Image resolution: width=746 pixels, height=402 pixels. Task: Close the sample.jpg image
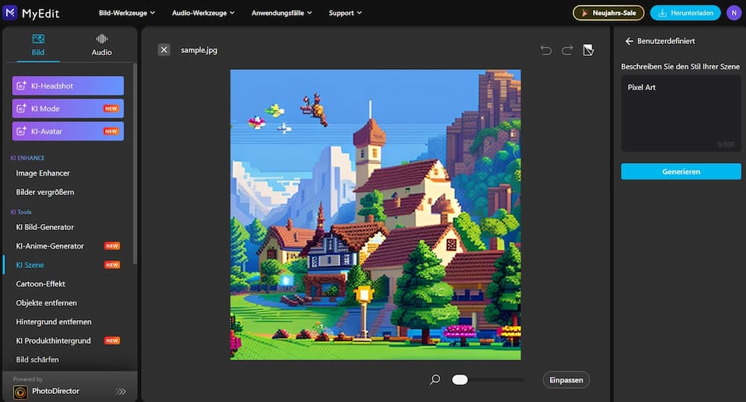[x=164, y=50]
